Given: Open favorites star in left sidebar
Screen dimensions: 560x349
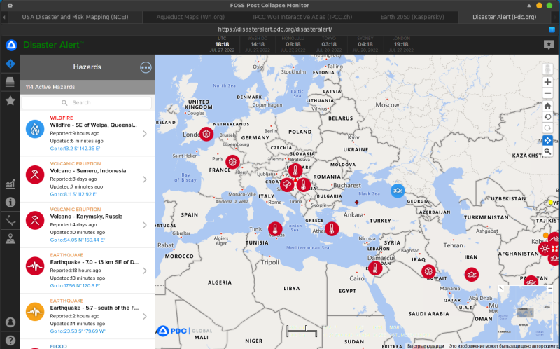Looking at the screenshot, I should tap(10, 101).
